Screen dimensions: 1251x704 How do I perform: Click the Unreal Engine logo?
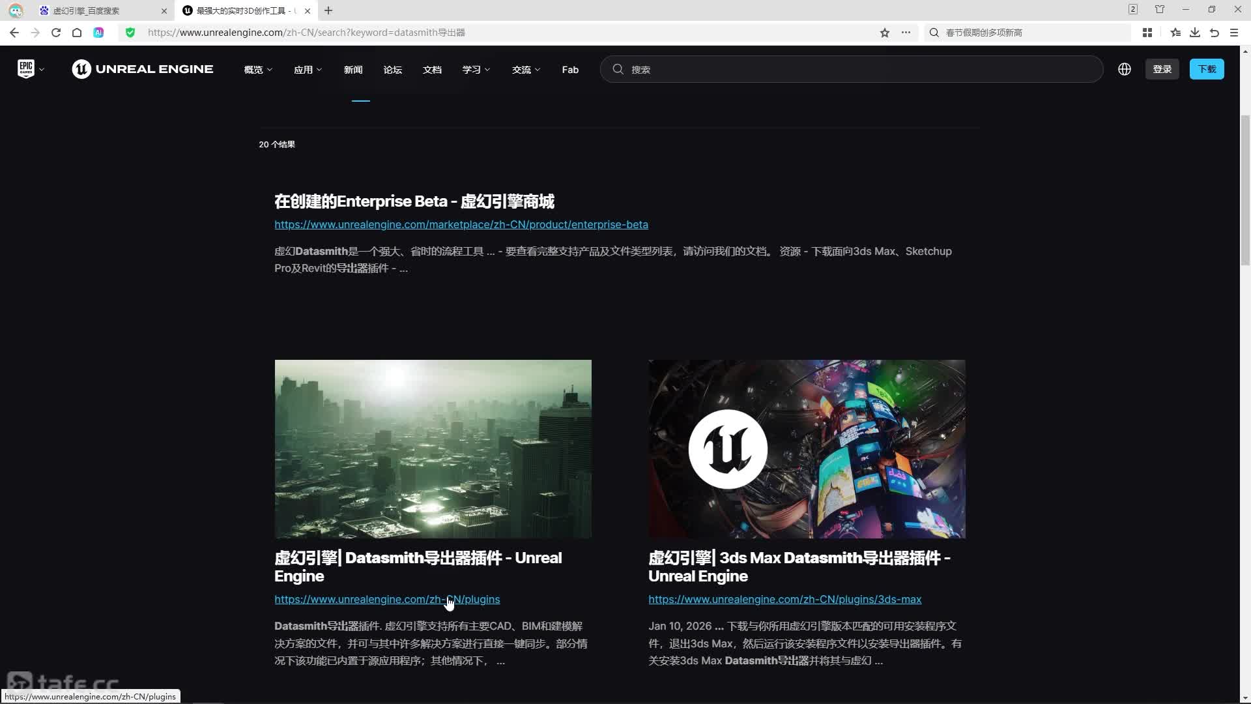click(x=143, y=69)
